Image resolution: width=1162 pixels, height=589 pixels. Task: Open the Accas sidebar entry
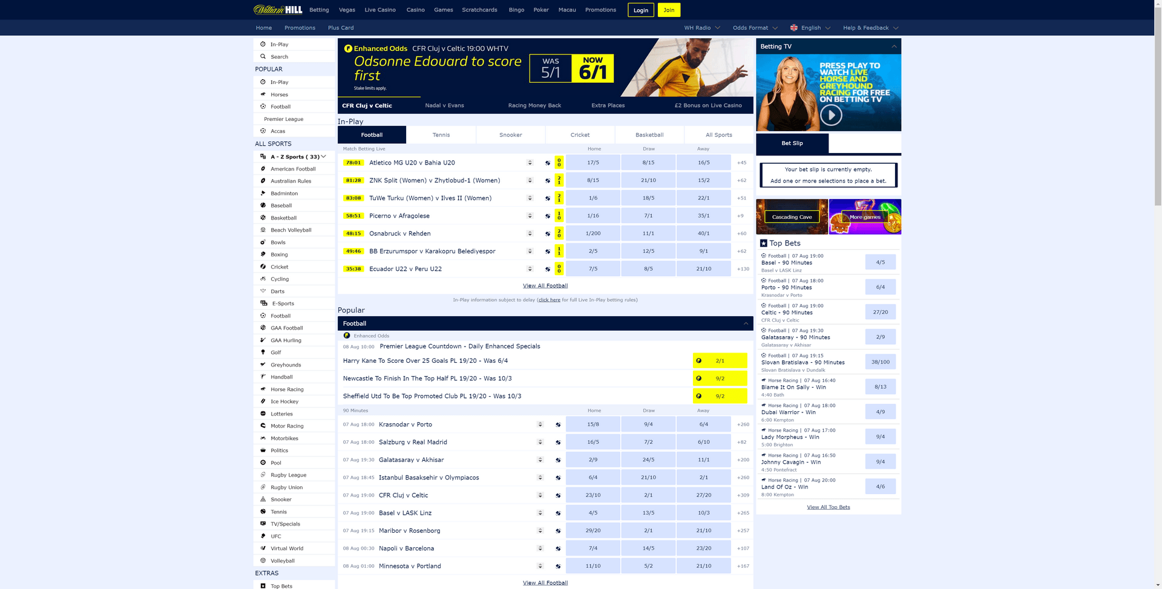[x=294, y=131]
